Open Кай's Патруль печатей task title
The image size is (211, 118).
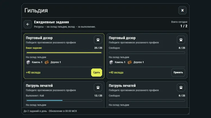coord(39,85)
